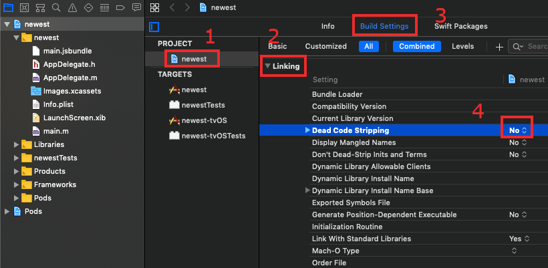
Task: Open Generate Position-Dependent Executable dropdown
Action: tap(518, 215)
